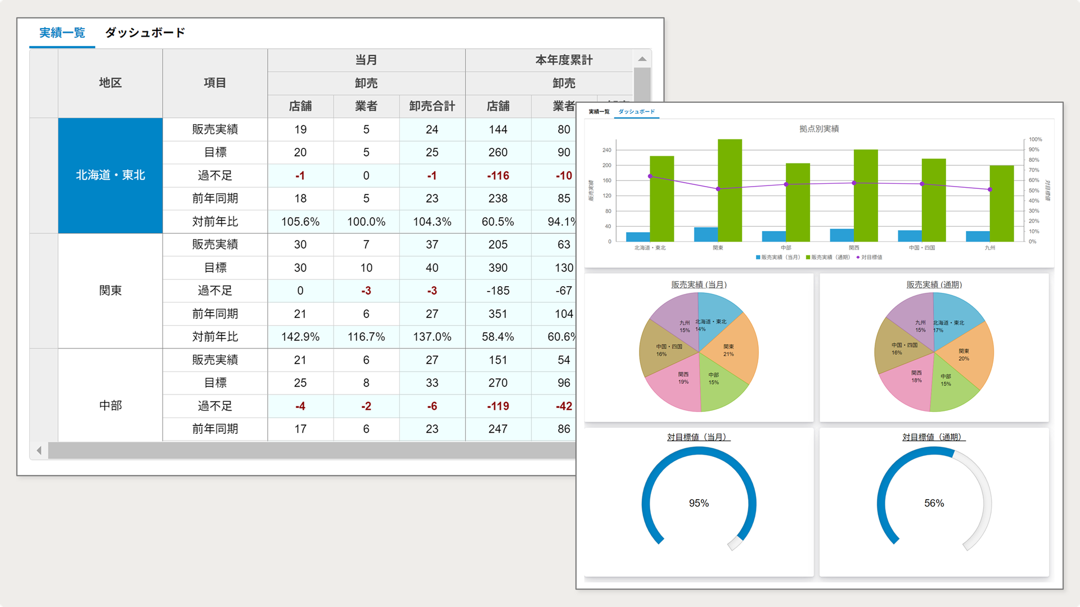This screenshot has height=607, width=1080.
Task: Click the 項目 column header
Action: click(215, 83)
